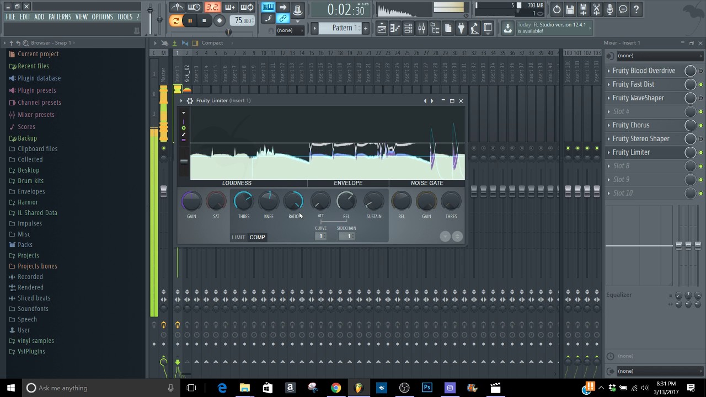
Task: Open the TOOLS menu
Action: (x=125, y=17)
